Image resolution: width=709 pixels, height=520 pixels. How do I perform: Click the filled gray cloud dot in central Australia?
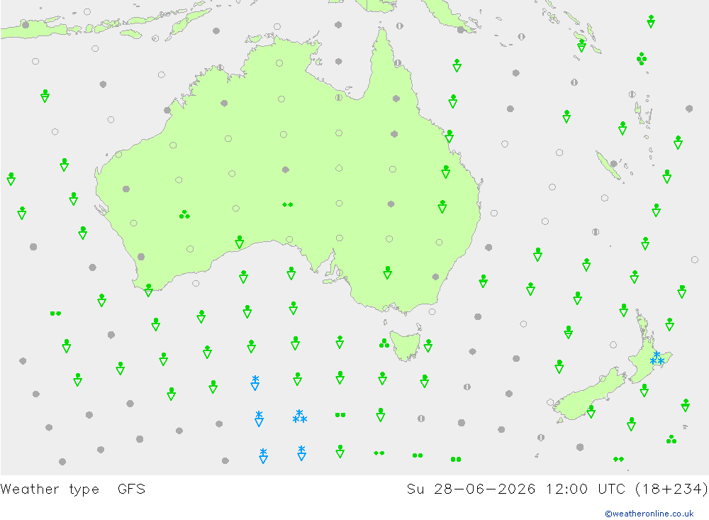click(x=285, y=170)
